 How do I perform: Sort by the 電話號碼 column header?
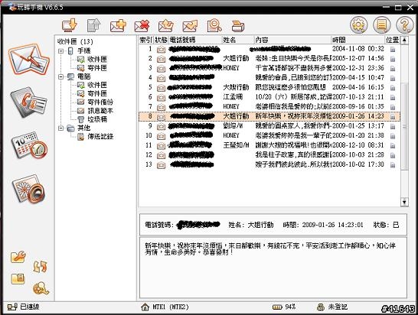[195, 40]
